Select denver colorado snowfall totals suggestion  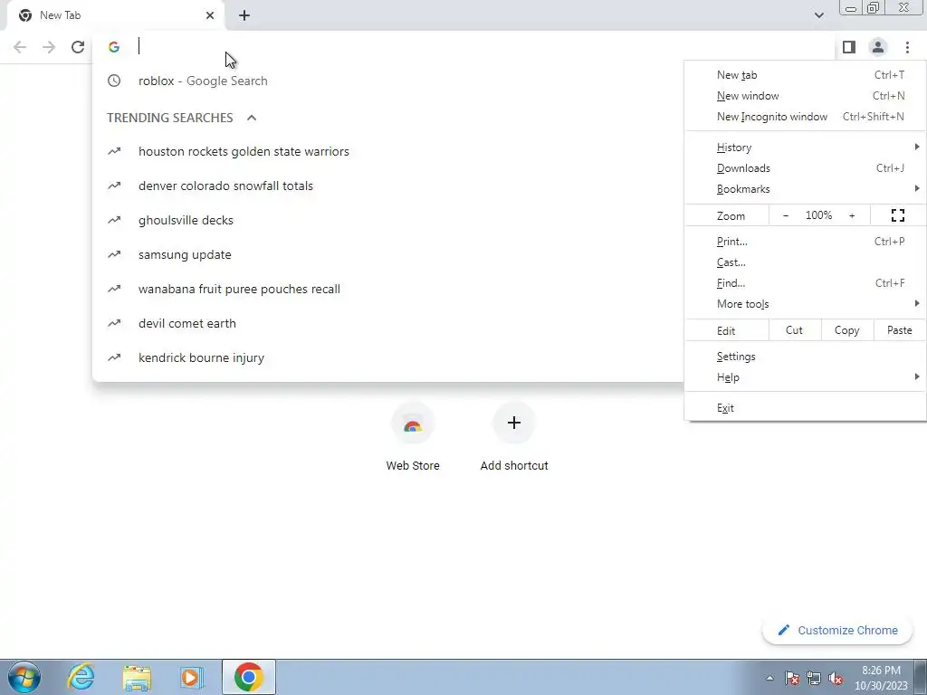(x=387, y=186)
